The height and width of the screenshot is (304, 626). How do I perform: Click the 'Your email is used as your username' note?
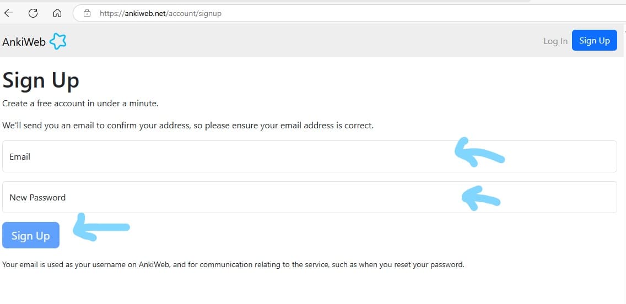[233, 264]
